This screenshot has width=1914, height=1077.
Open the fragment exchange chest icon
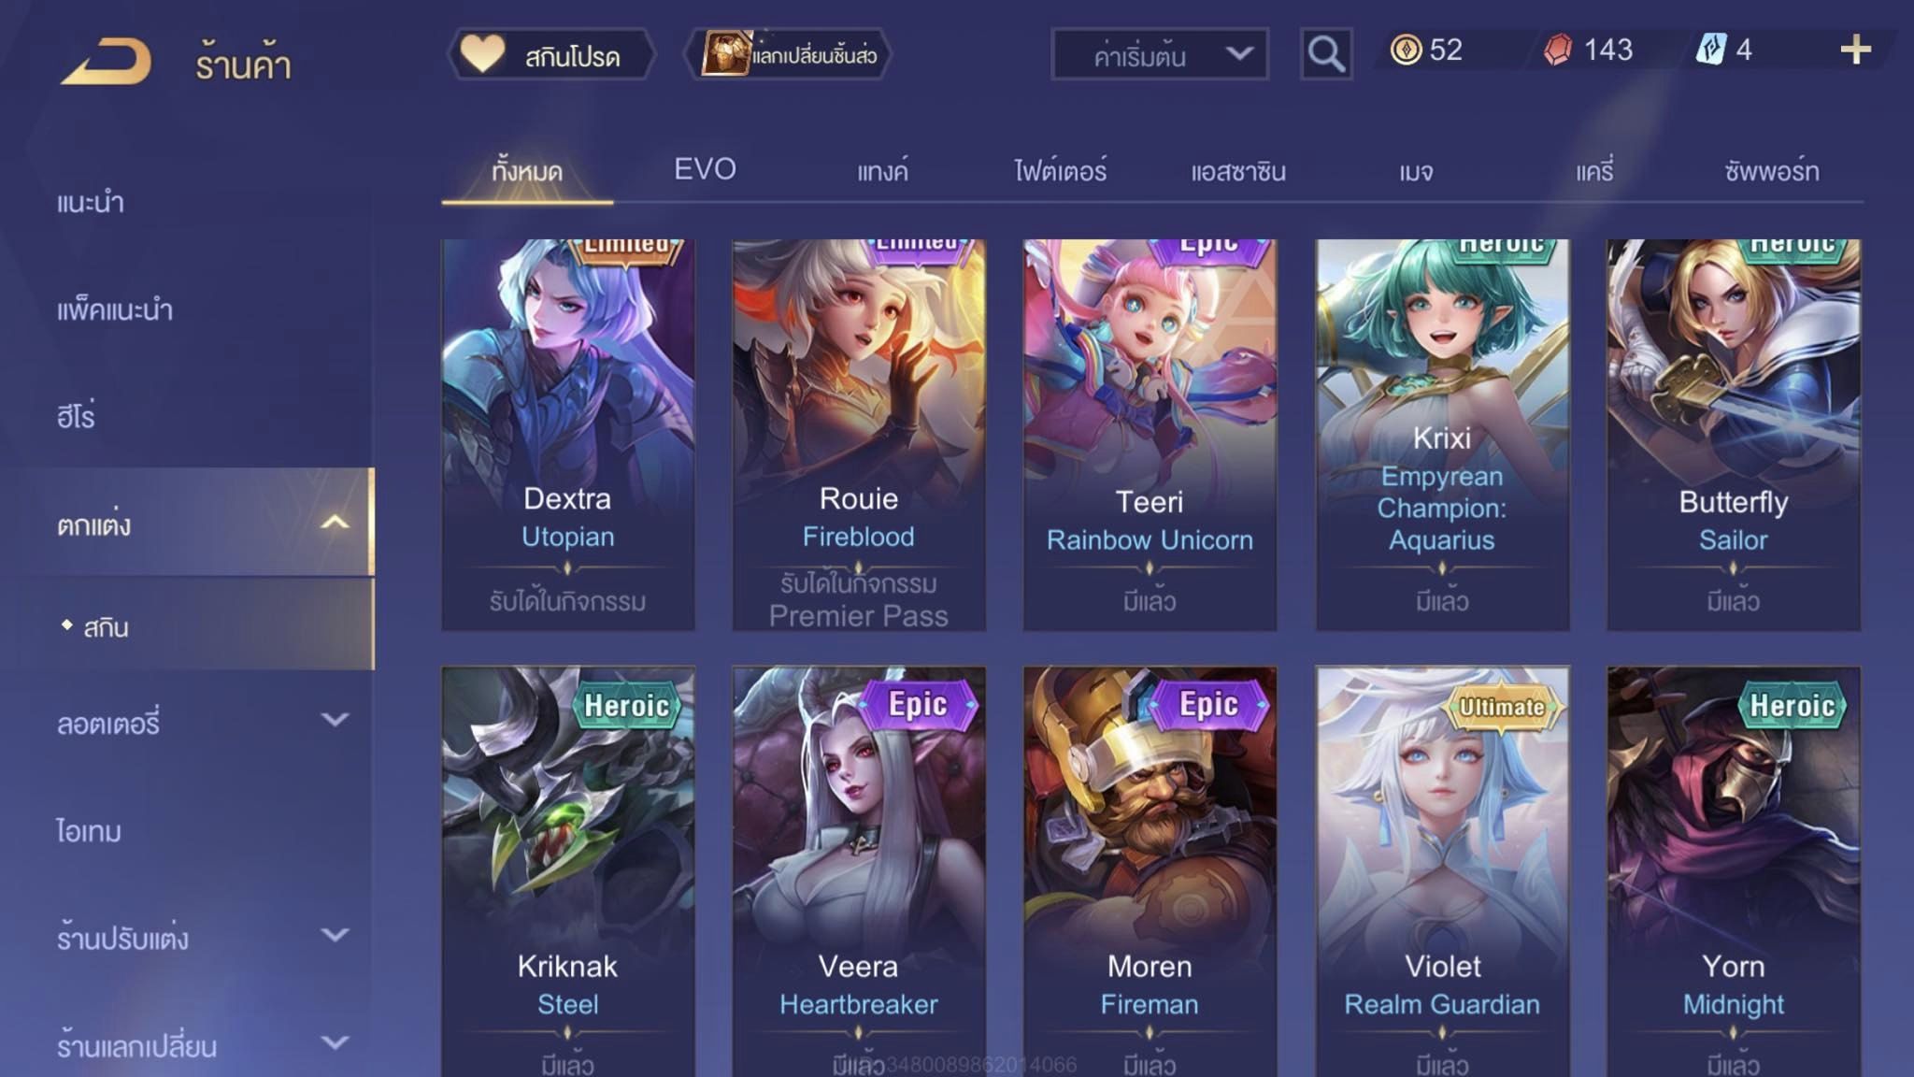(x=726, y=53)
